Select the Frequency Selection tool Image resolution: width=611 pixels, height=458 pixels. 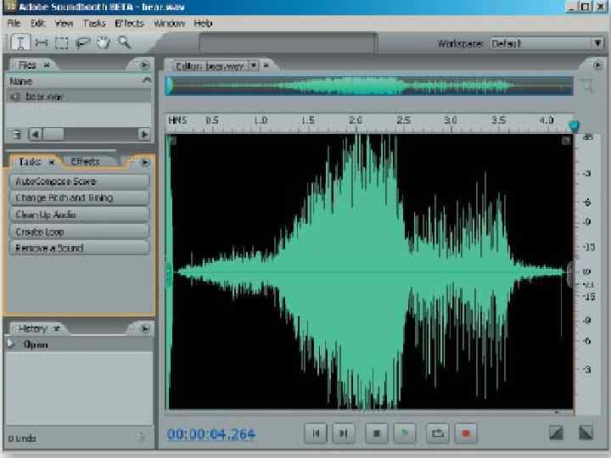pyautogui.click(x=42, y=42)
